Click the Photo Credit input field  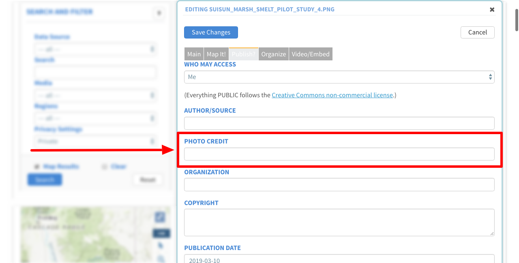click(x=339, y=154)
